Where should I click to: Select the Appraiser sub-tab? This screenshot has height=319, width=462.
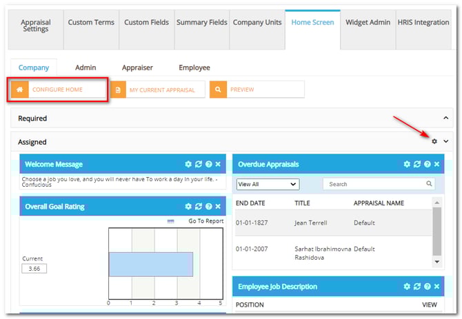tap(137, 68)
